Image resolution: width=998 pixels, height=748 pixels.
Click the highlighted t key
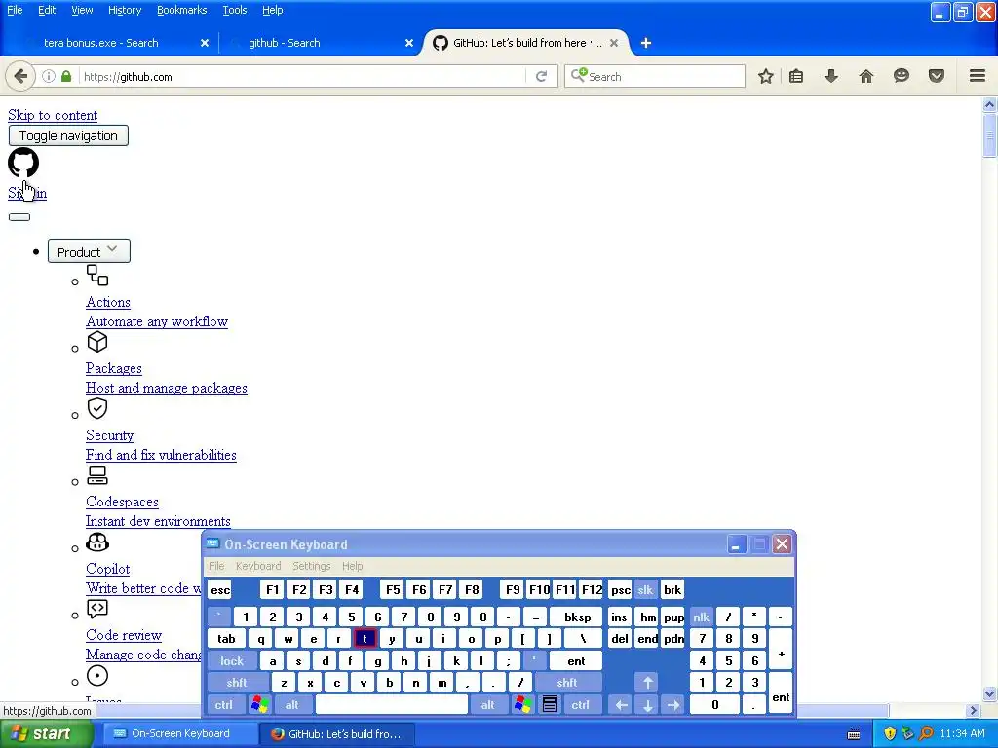(365, 639)
